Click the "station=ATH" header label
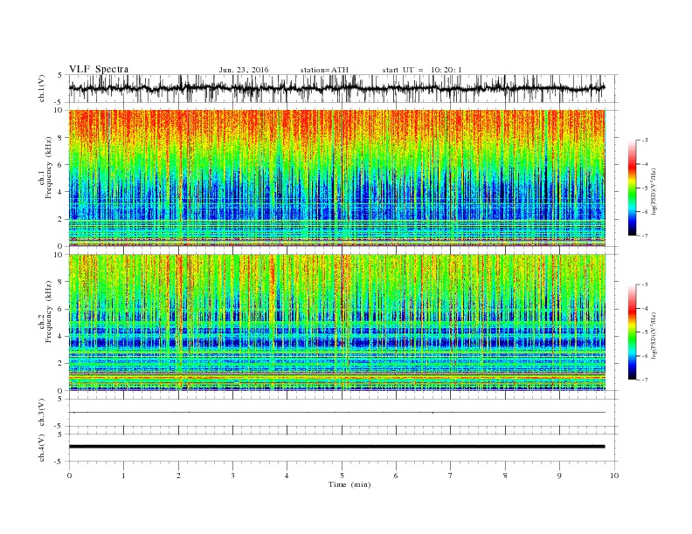This screenshot has width=692, height=534. pyautogui.click(x=324, y=70)
